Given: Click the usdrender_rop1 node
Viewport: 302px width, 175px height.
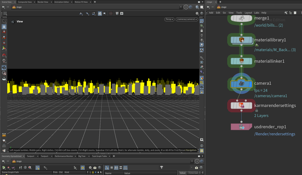Looking at the screenshot, I should (x=241, y=127).
